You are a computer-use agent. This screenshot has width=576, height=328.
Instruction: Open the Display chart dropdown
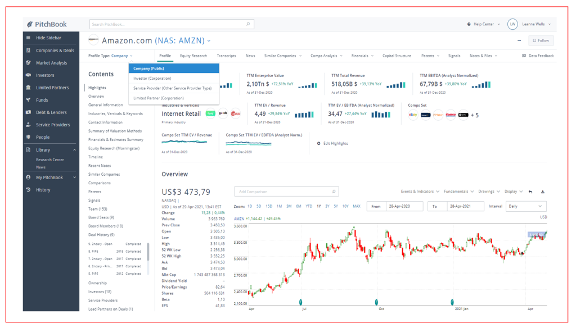(514, 192)
